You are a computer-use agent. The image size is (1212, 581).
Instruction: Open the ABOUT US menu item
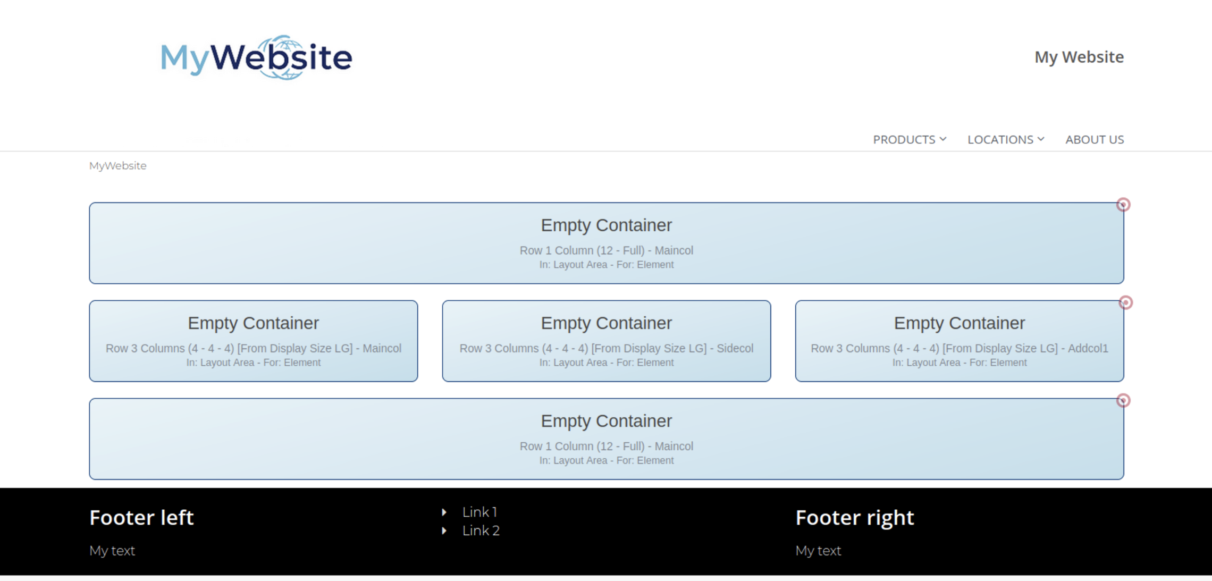pos(1095,139)
